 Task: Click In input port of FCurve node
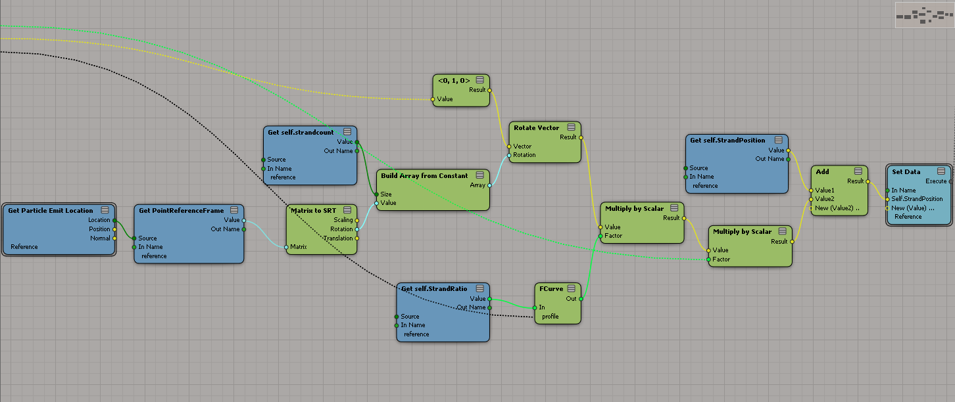(x=535, y=307)
